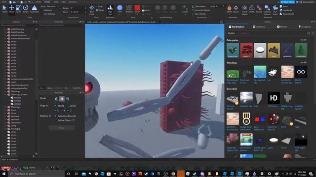This screenshot has width=316, height=177.
Task: Toggle the Join Surfaces checkbox
Action: (x=42, y=14)
